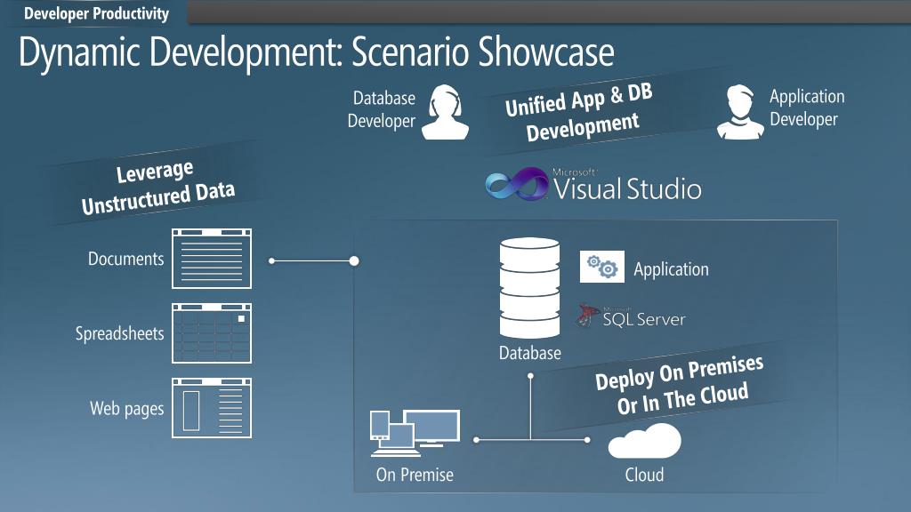
Task: Click the 'Web pages' label
Action: (x=126, y=409)
